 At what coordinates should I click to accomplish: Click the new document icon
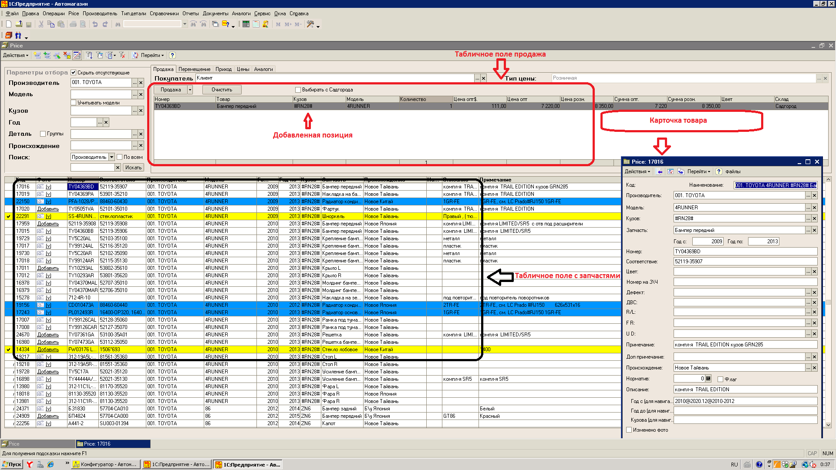pyautogui.click(x=9, y=24)
